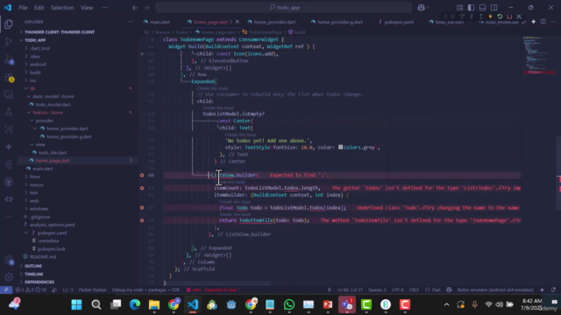Screen dimensions: 561x315
Task: Click the todo_app command center search box
Action: pos(284,8)
